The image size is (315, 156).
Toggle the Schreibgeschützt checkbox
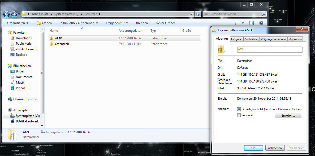239,109
